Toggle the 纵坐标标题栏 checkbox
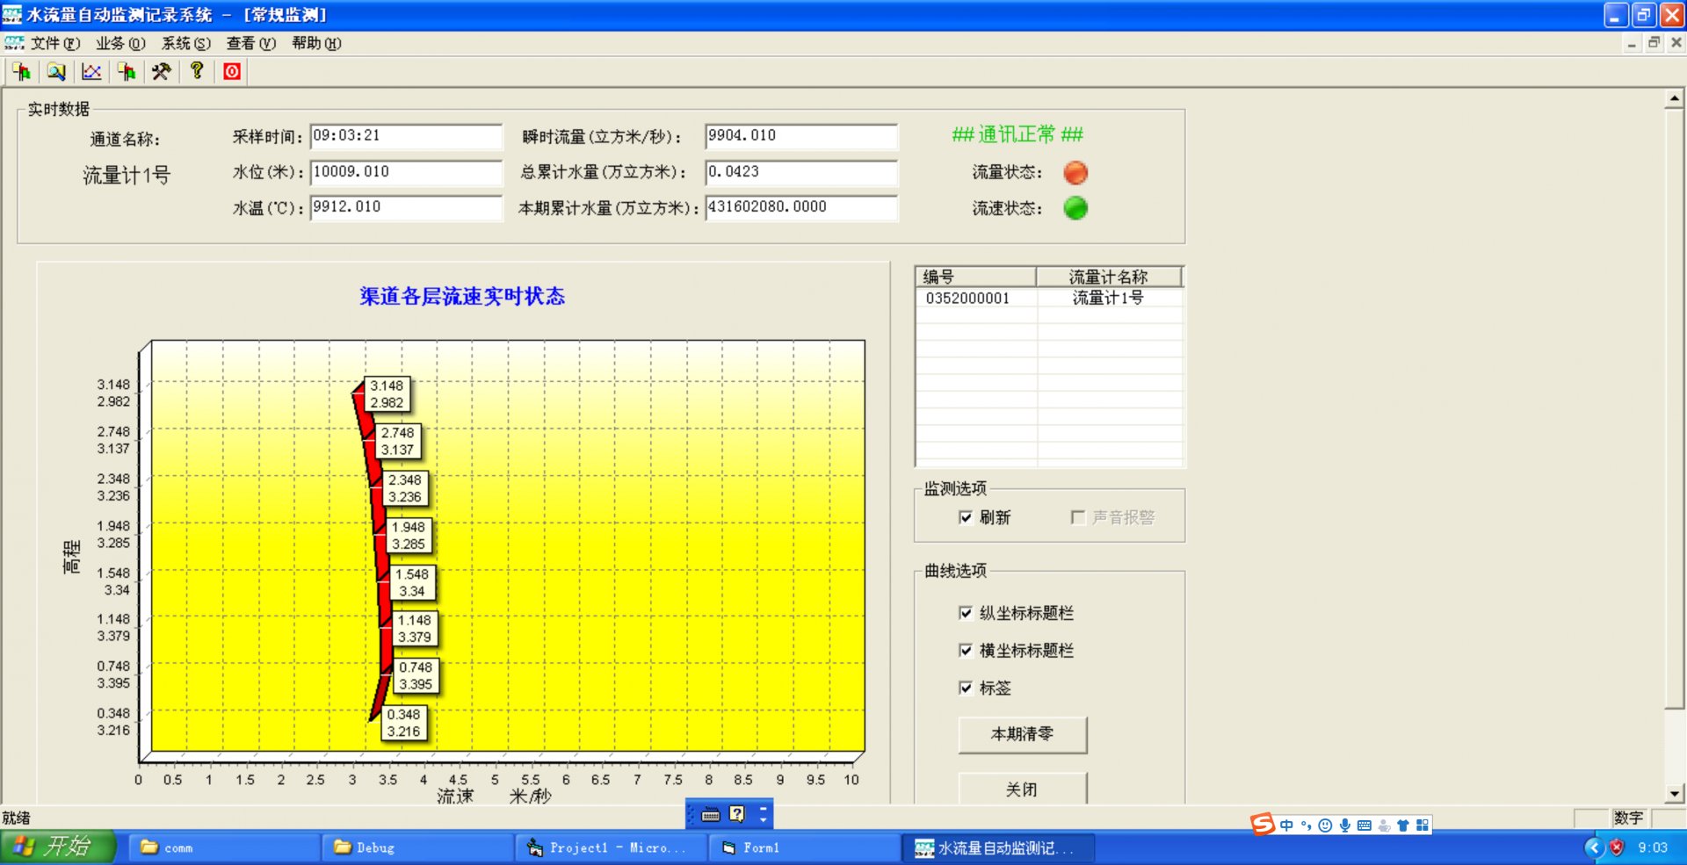1687x865 pixels. coord(966,613)
